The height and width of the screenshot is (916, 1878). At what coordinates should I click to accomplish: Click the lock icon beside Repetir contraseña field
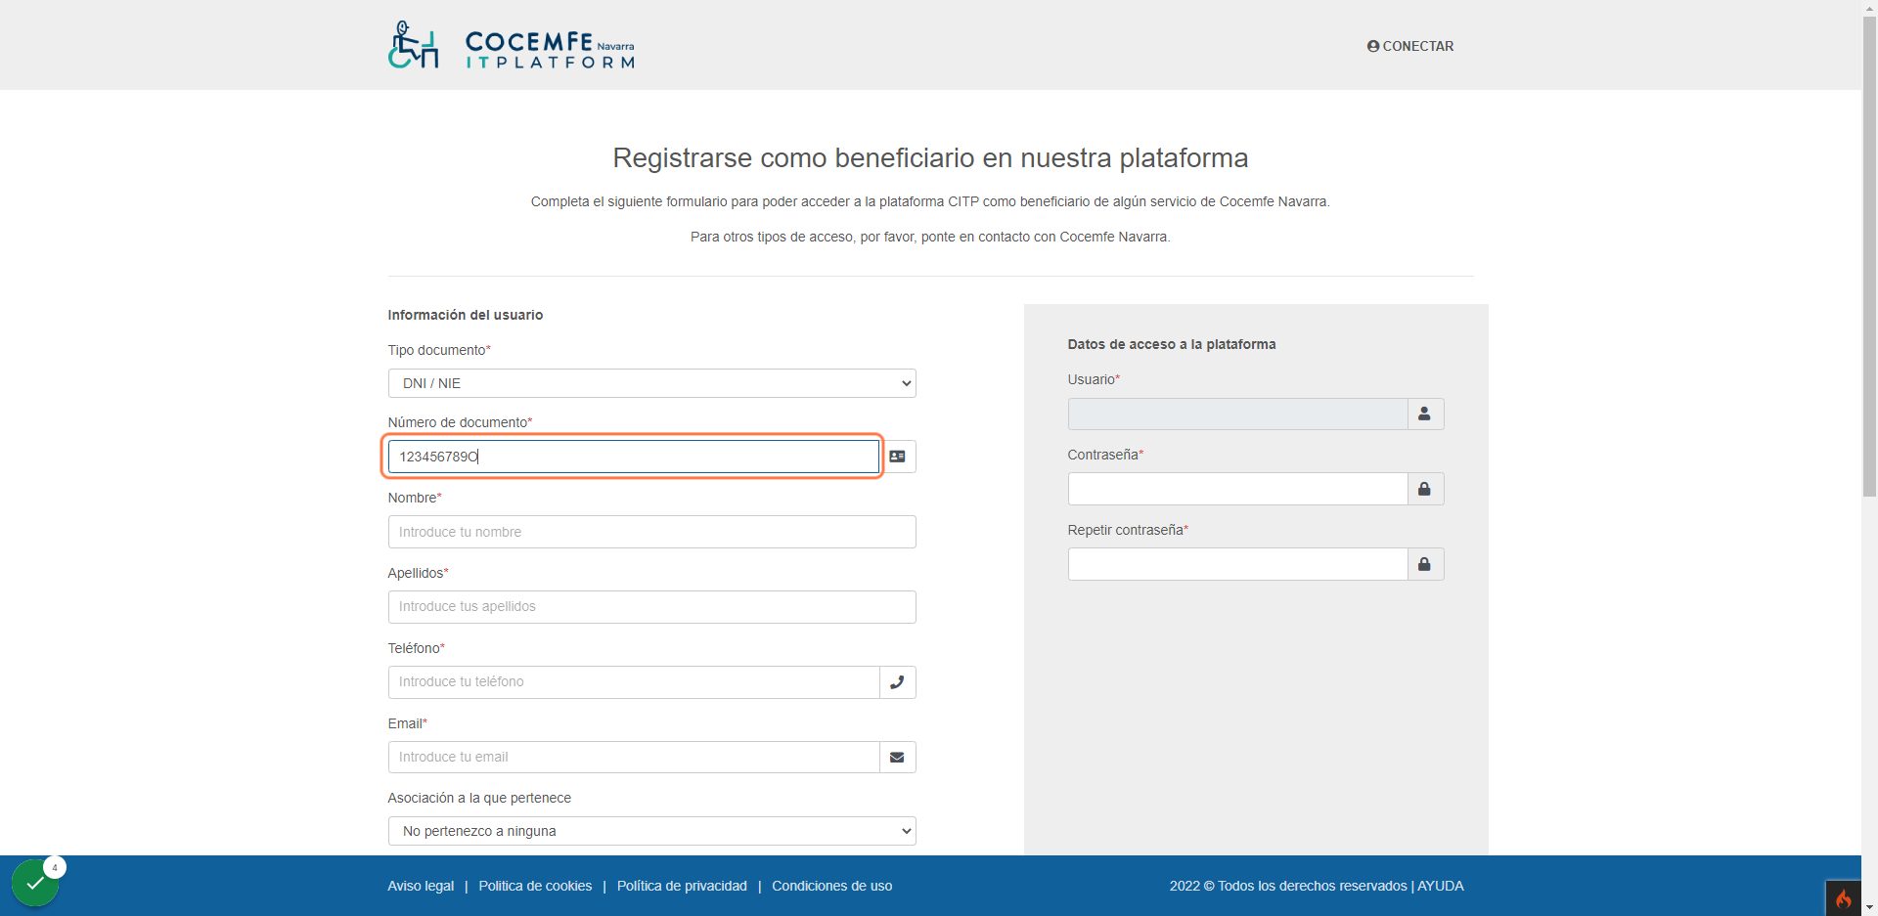coord(1425,564)
